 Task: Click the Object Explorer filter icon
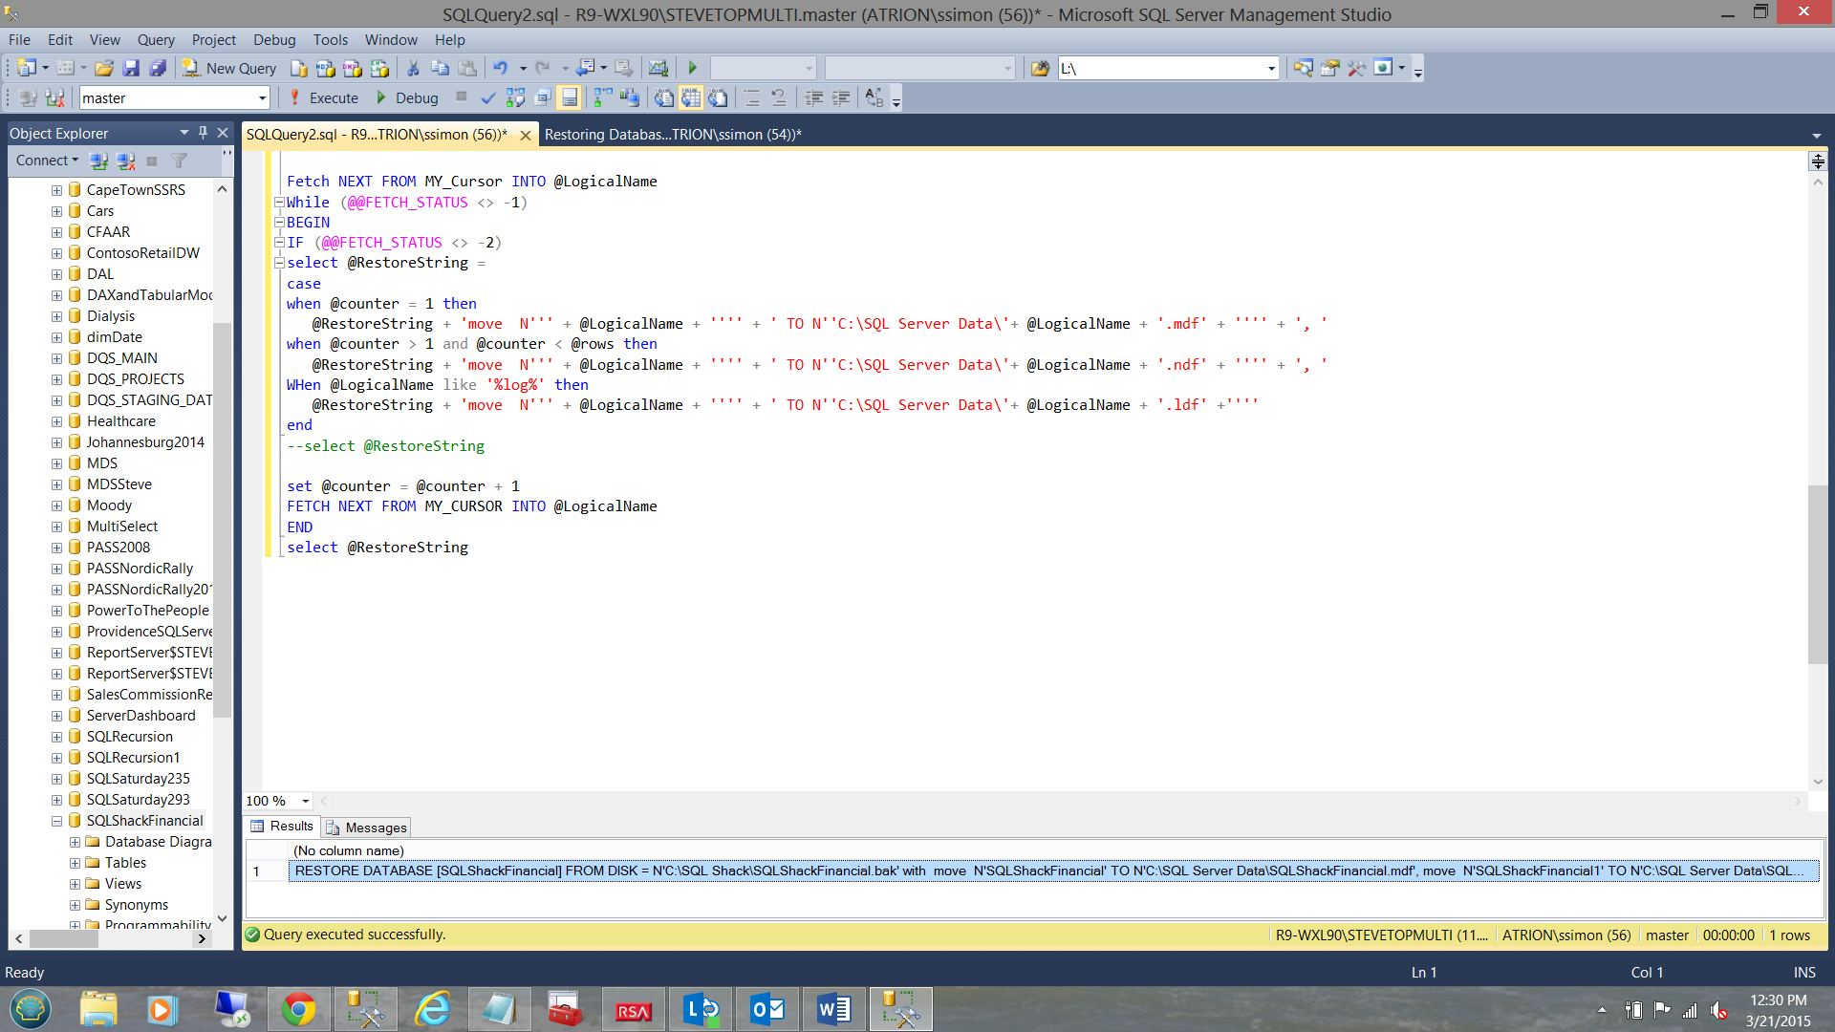click(179, 161)
